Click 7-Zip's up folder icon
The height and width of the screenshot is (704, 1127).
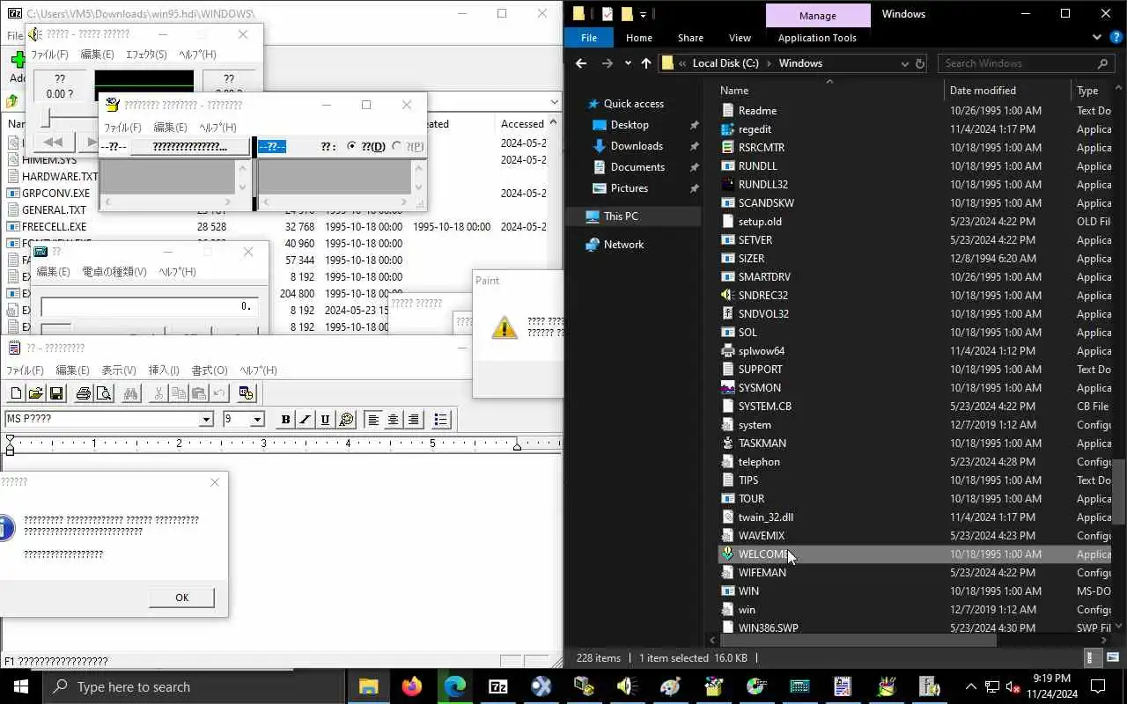pos(12,101)
